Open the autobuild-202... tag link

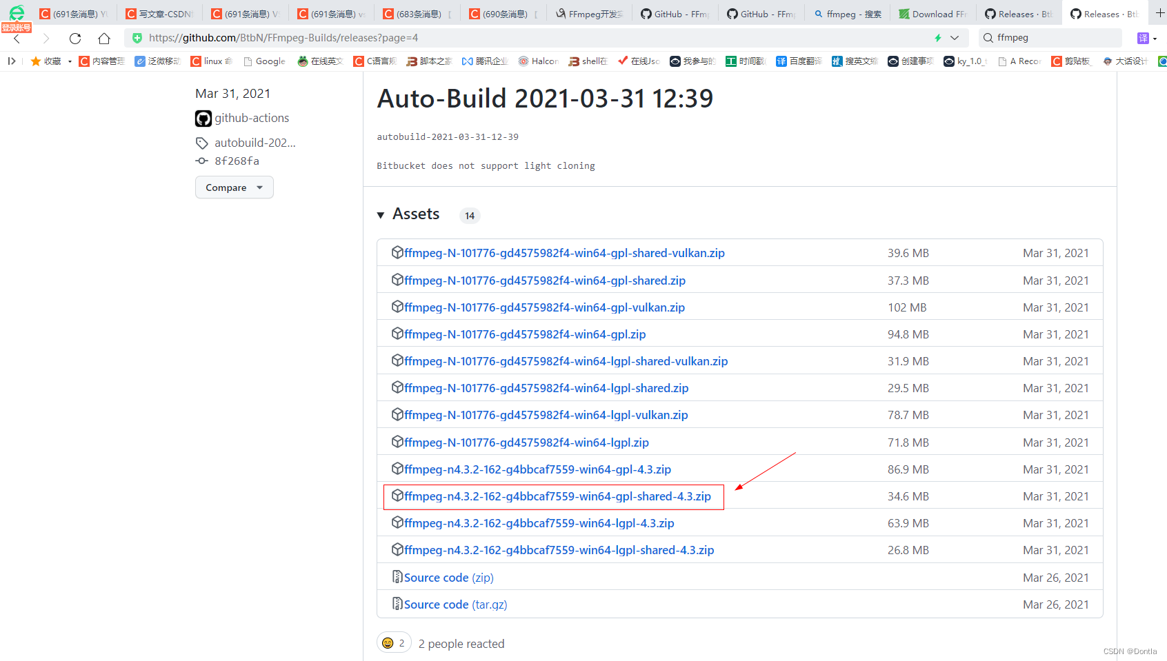point(255,143)
